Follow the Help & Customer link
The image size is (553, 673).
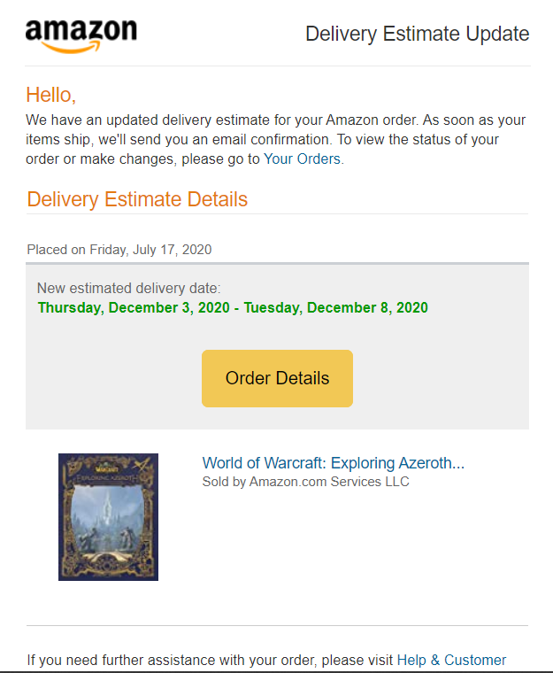(451, 660)
